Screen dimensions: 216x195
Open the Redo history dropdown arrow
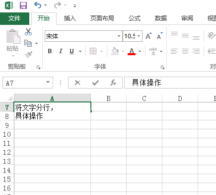pyautogui.click(x=66, y=5)
